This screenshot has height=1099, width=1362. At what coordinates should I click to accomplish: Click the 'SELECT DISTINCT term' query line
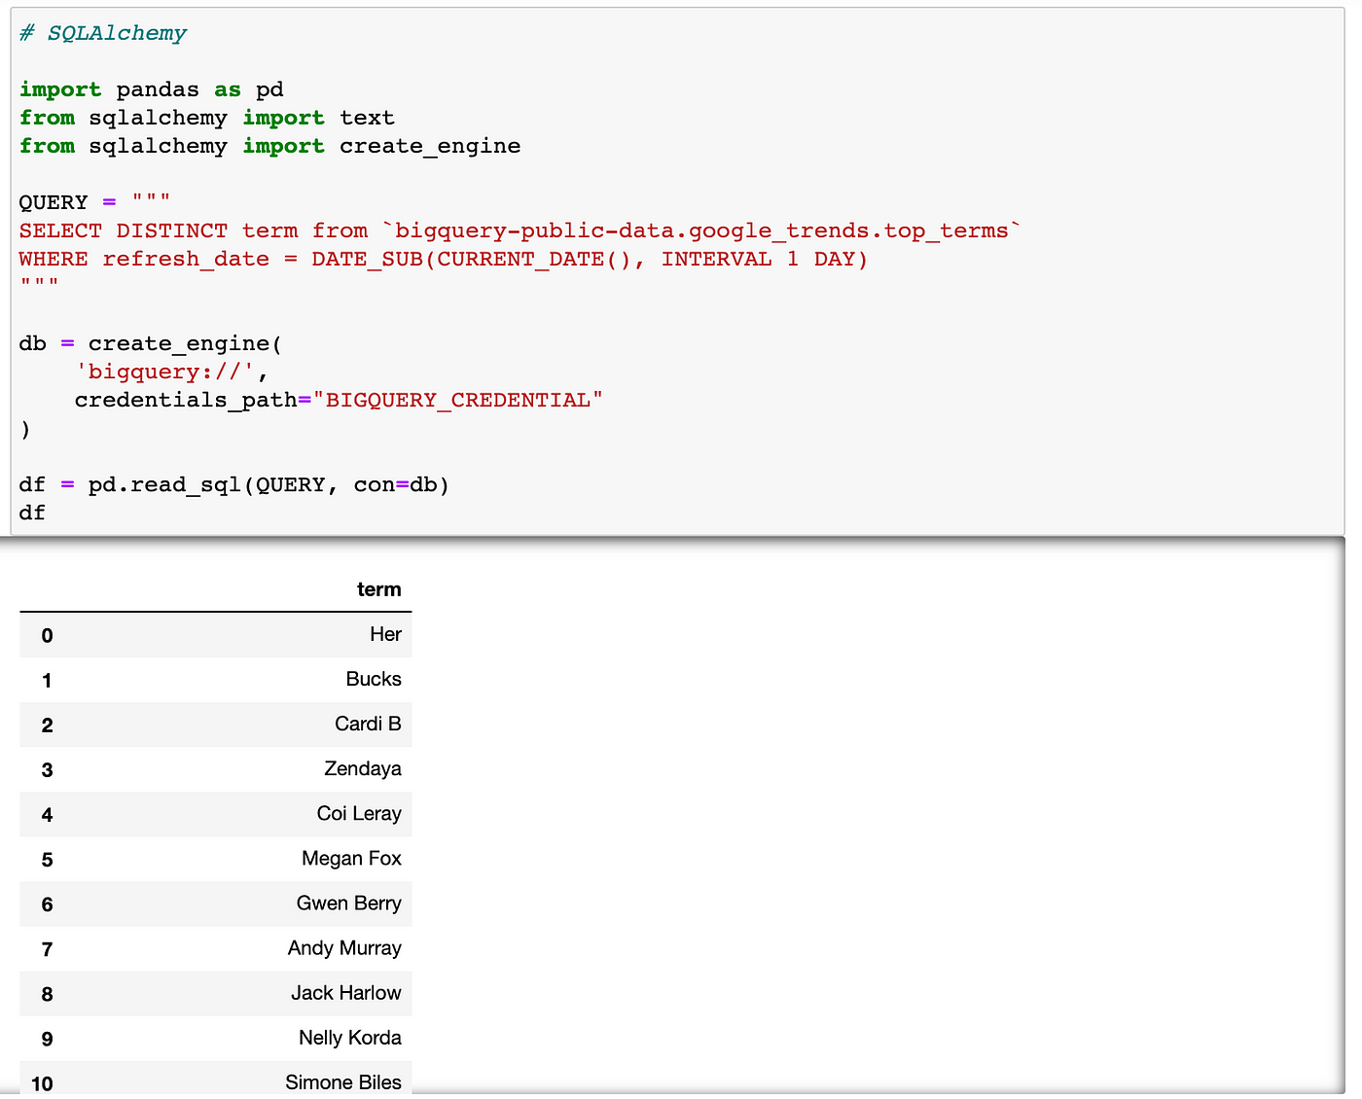point(520,230)
